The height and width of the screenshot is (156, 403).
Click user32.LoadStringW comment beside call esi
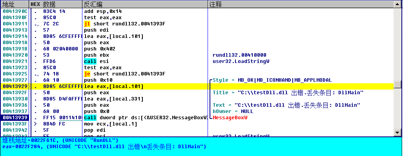tap(241, 61)
